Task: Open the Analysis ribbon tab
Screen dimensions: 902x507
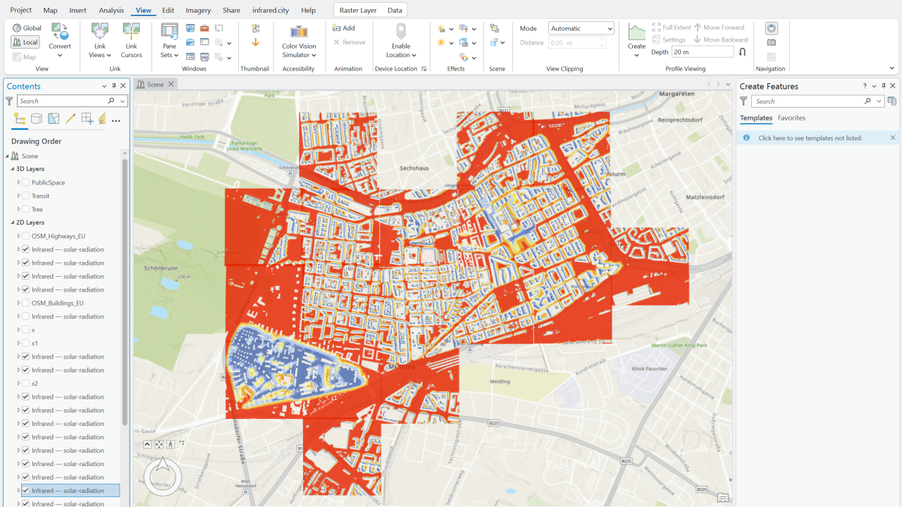Action: coord(111,10)
